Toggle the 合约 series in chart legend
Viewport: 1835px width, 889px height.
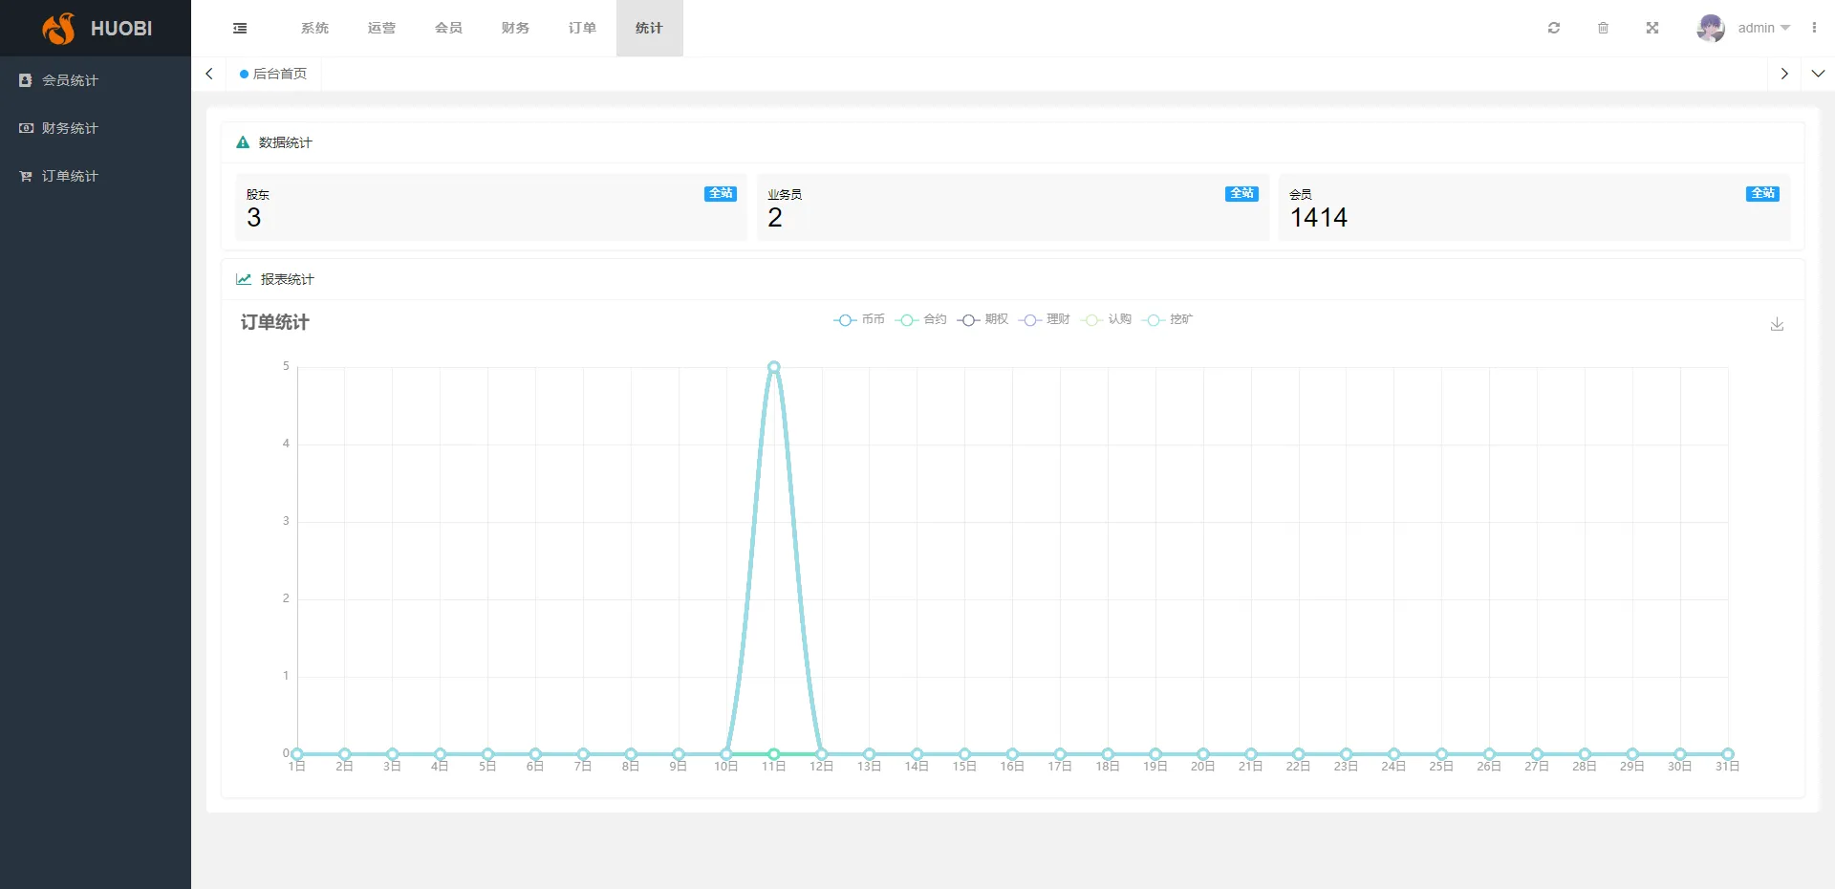[x=921, y=319]
